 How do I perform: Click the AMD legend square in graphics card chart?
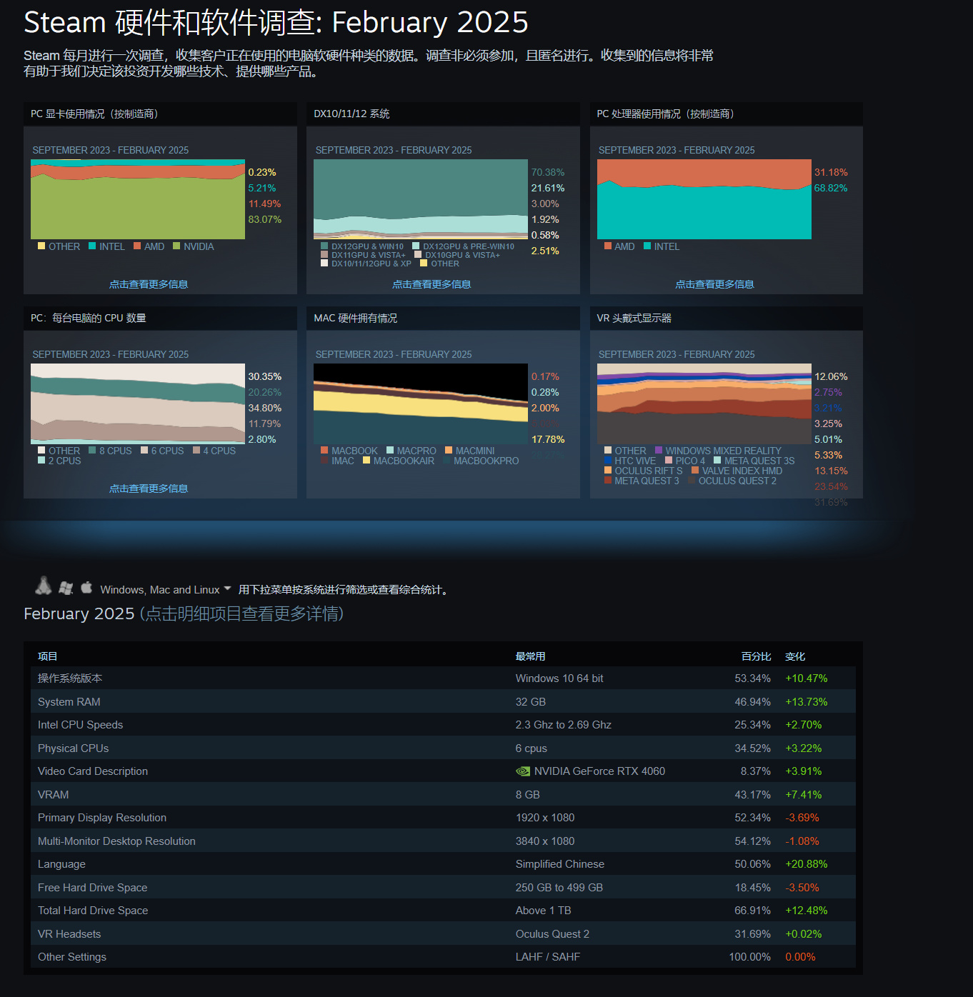click(137, 246)
